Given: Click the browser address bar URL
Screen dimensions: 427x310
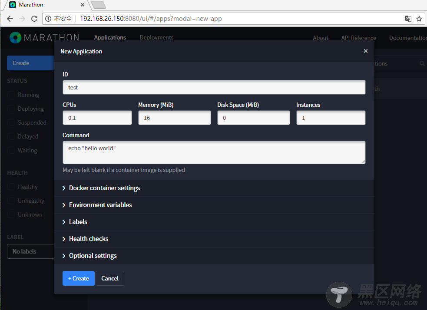Looking at the screenshot, I should (151, 19).
